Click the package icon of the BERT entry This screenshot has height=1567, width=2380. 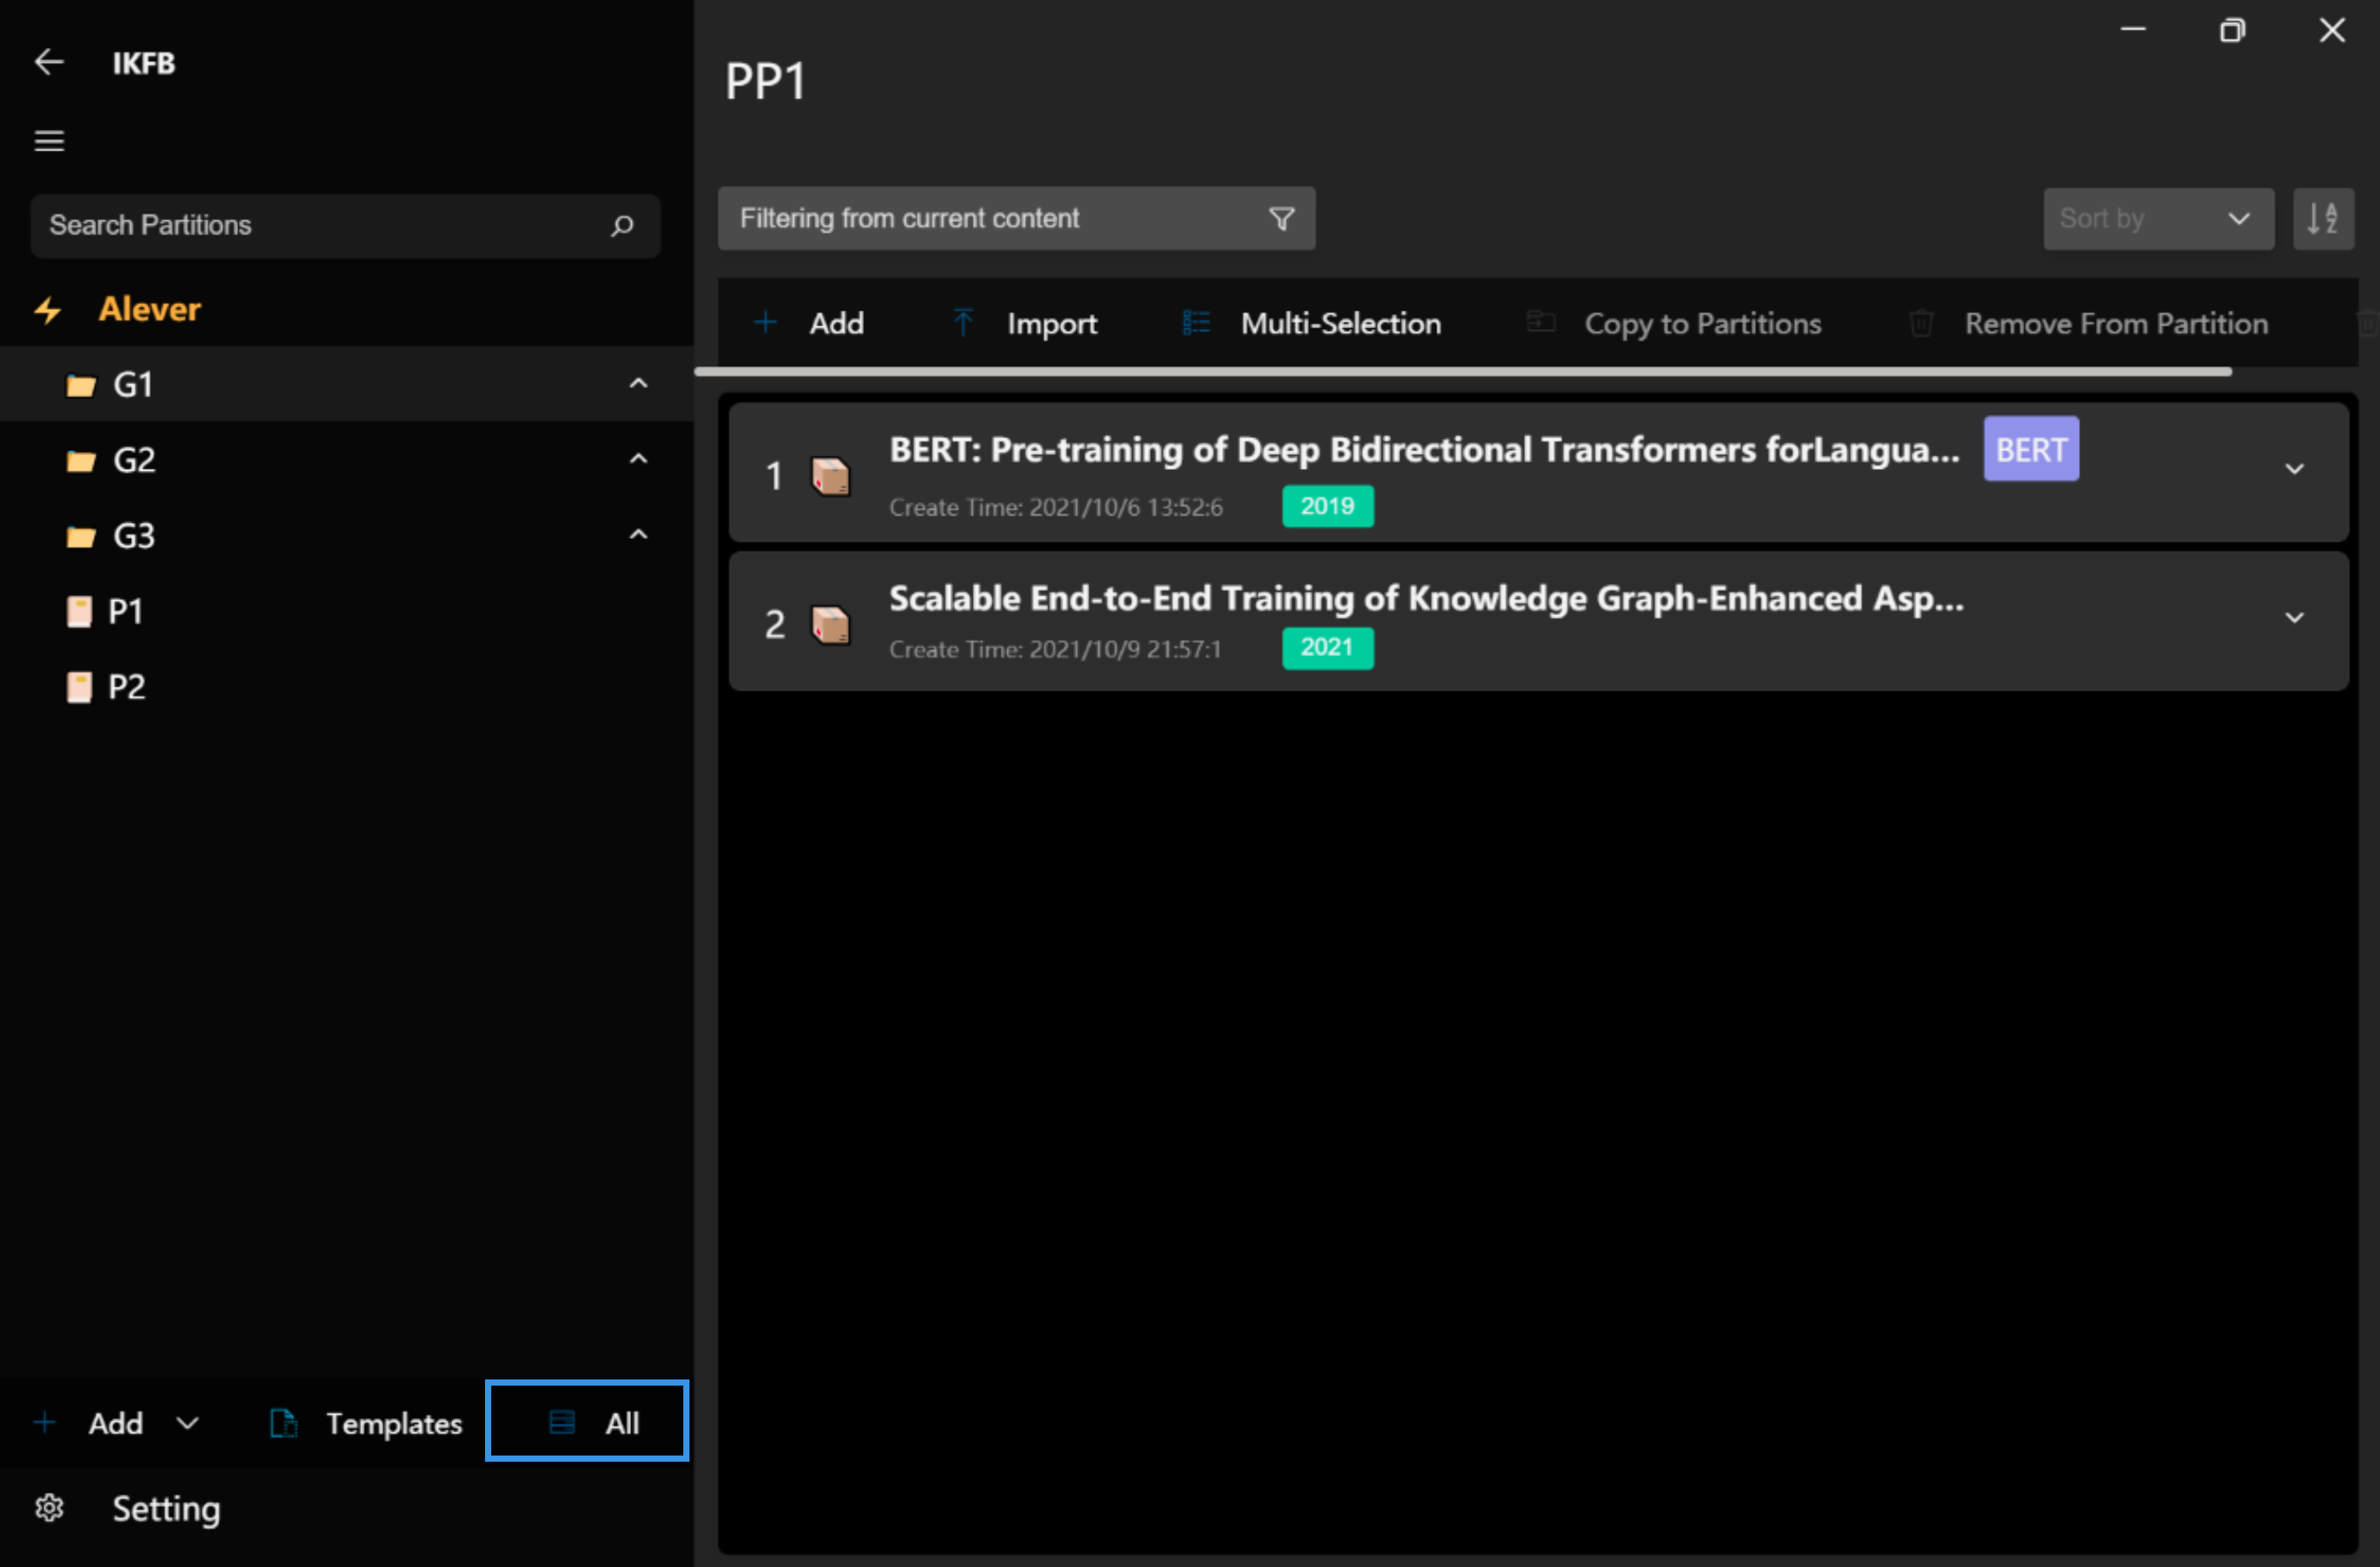[830, 476]
